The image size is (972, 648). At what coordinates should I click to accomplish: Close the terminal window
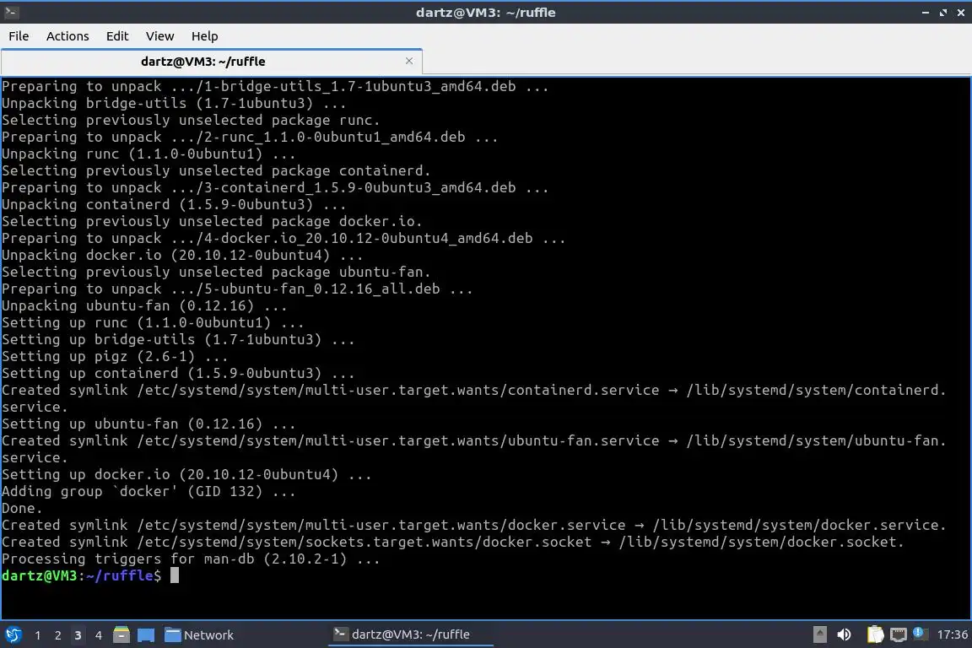(961, 13)
